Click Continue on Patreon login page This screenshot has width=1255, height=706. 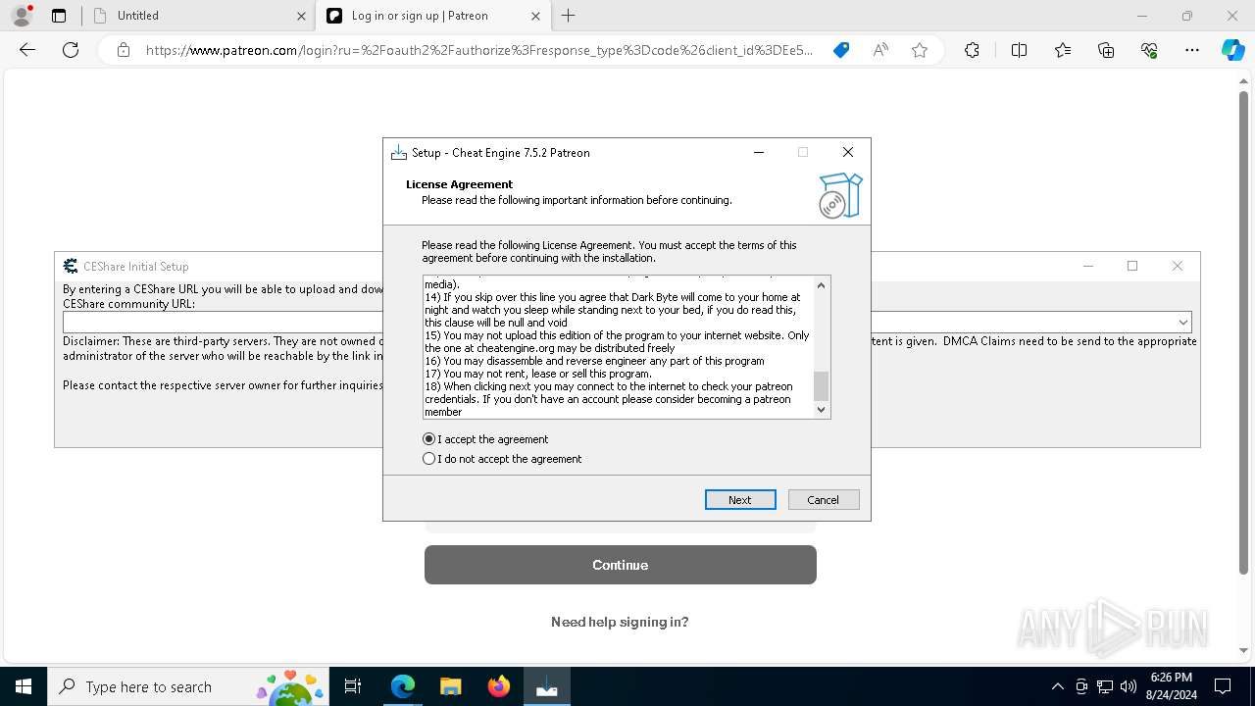pos(621,565)
